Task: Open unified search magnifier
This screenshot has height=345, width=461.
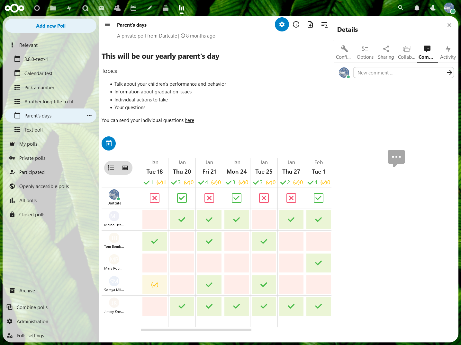Action: pyautogui.click(x=401, y=8)
